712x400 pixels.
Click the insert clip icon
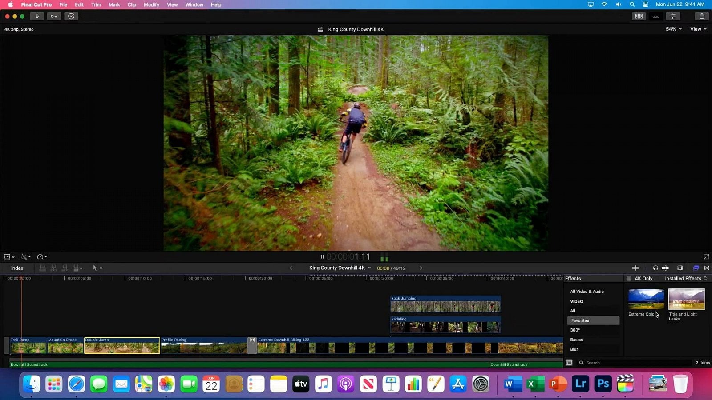pyautogui.click(x=54, y=268)
